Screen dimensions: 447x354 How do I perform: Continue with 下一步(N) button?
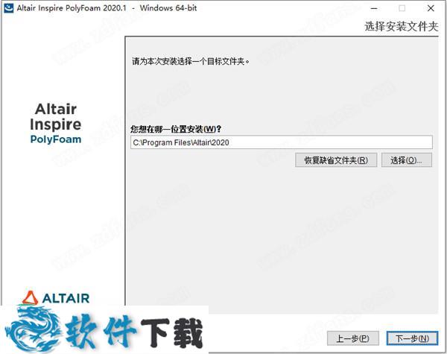pyautogui.click(x=412, y=338)
